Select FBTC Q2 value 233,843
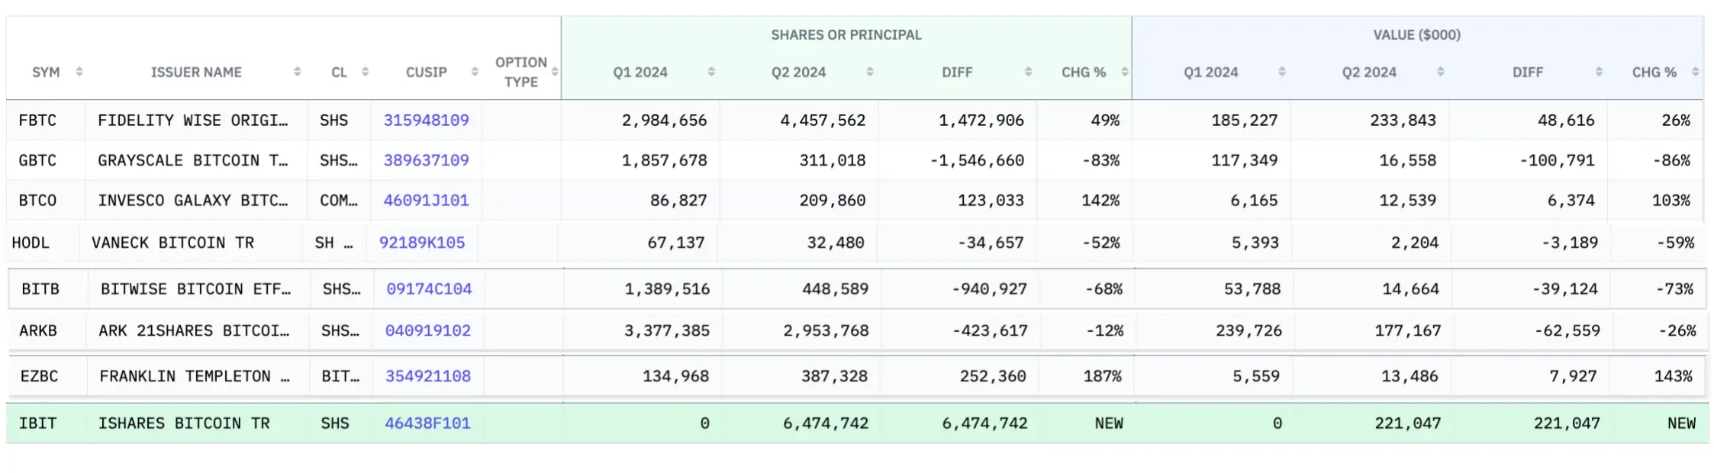The width and height of the screenshot is (1714, 473). tap(1403, 121)
